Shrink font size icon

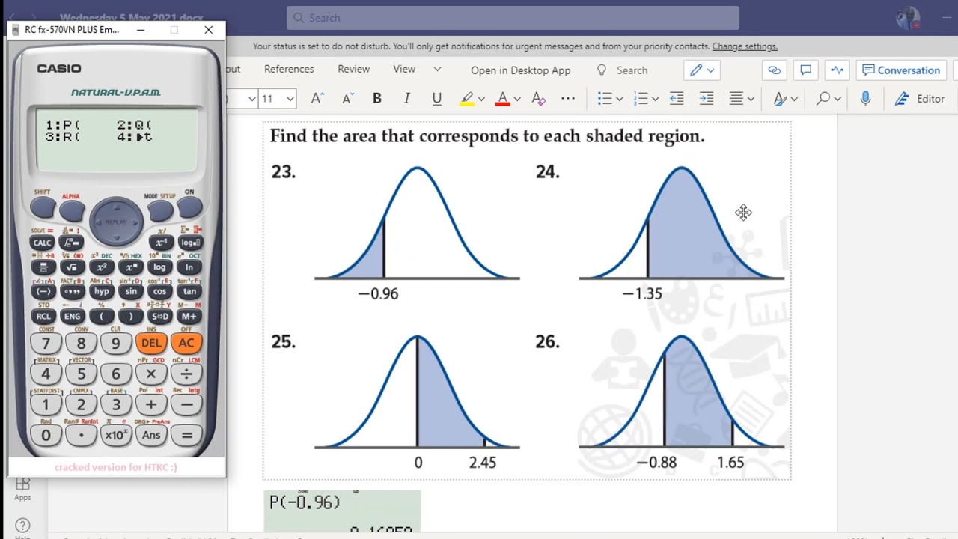(347, 99)
